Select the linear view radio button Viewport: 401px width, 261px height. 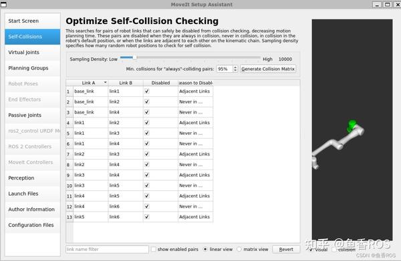pyautogui.click(x=205, y=249)
